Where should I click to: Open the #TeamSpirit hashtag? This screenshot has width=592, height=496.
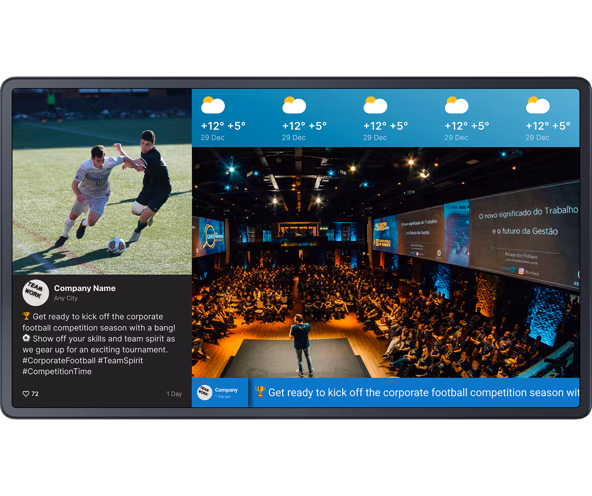120,361
